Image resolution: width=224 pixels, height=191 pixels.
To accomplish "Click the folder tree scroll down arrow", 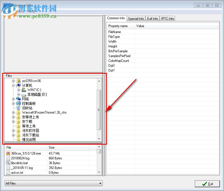I will click(x=99, y=139).
